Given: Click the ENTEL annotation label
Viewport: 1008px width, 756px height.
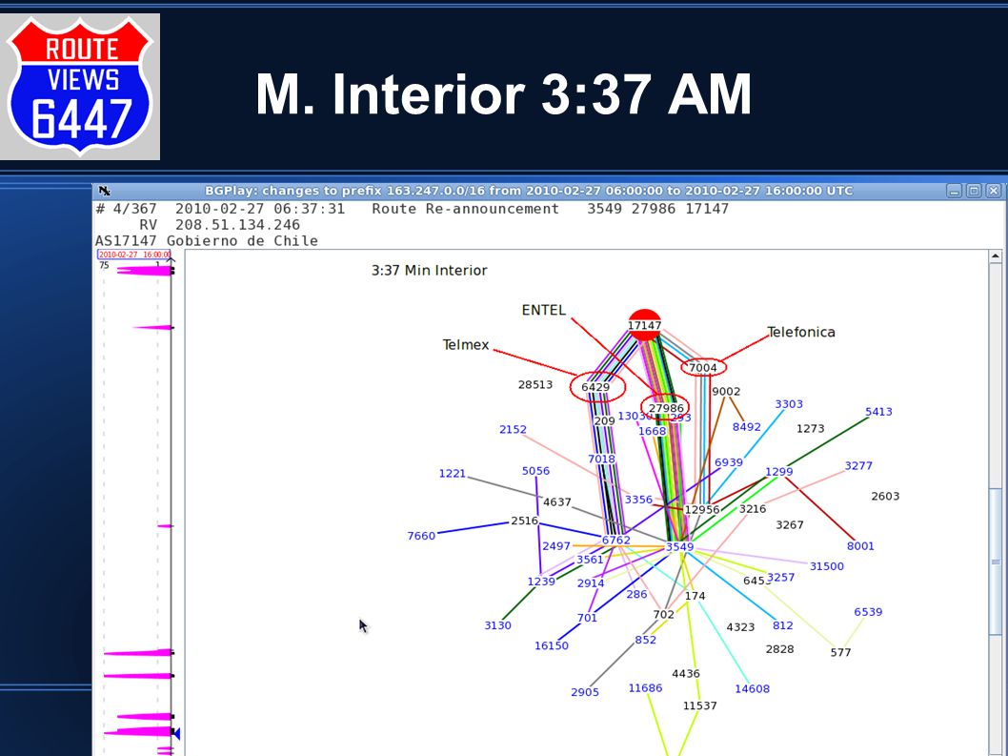Looking at the screenshot, I should (x=544, y=310).
